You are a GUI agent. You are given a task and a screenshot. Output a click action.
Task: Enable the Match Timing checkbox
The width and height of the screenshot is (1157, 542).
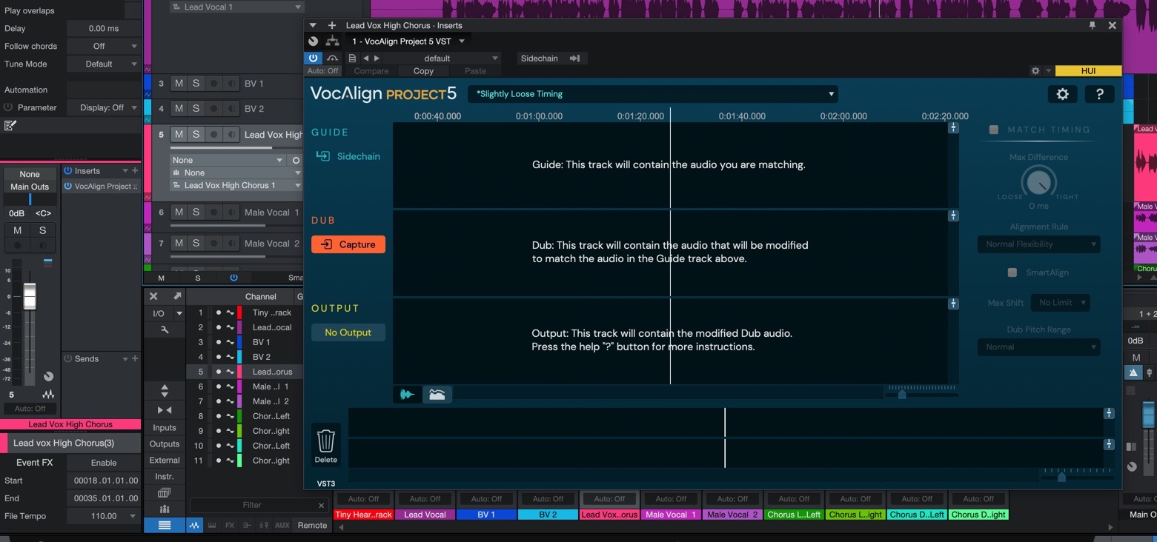994,130
